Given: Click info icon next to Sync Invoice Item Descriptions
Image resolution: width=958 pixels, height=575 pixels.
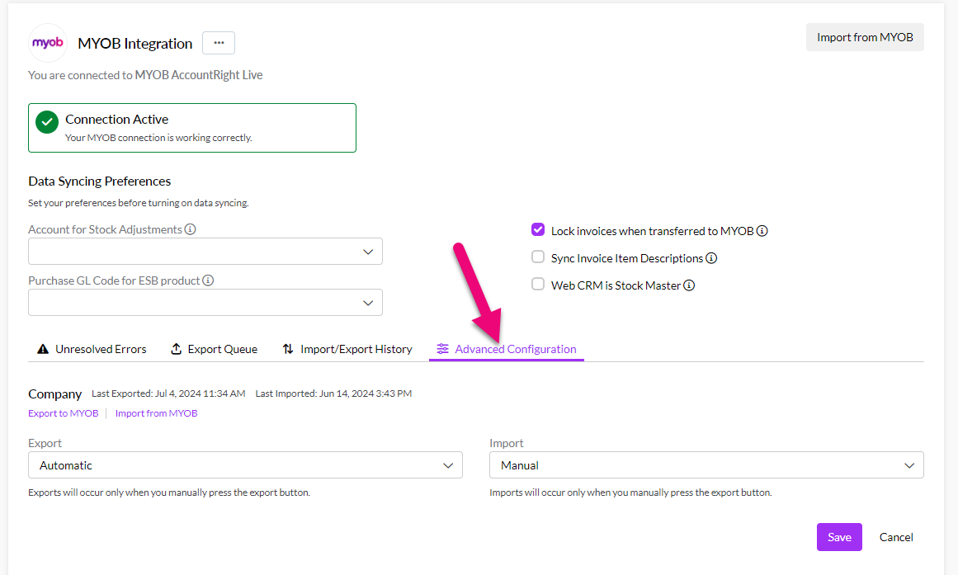Looking at the screenshot, I should (711, 258).
